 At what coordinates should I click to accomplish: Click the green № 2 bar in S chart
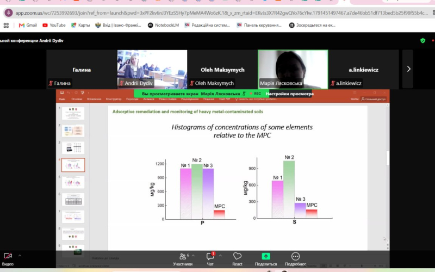click(x=289, y=189)
